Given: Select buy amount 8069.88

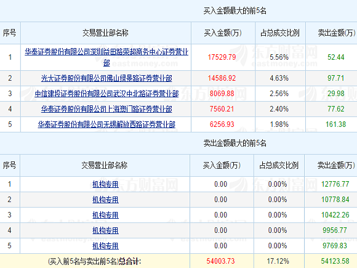Looking at the screenshot, I should coord(222,94).
